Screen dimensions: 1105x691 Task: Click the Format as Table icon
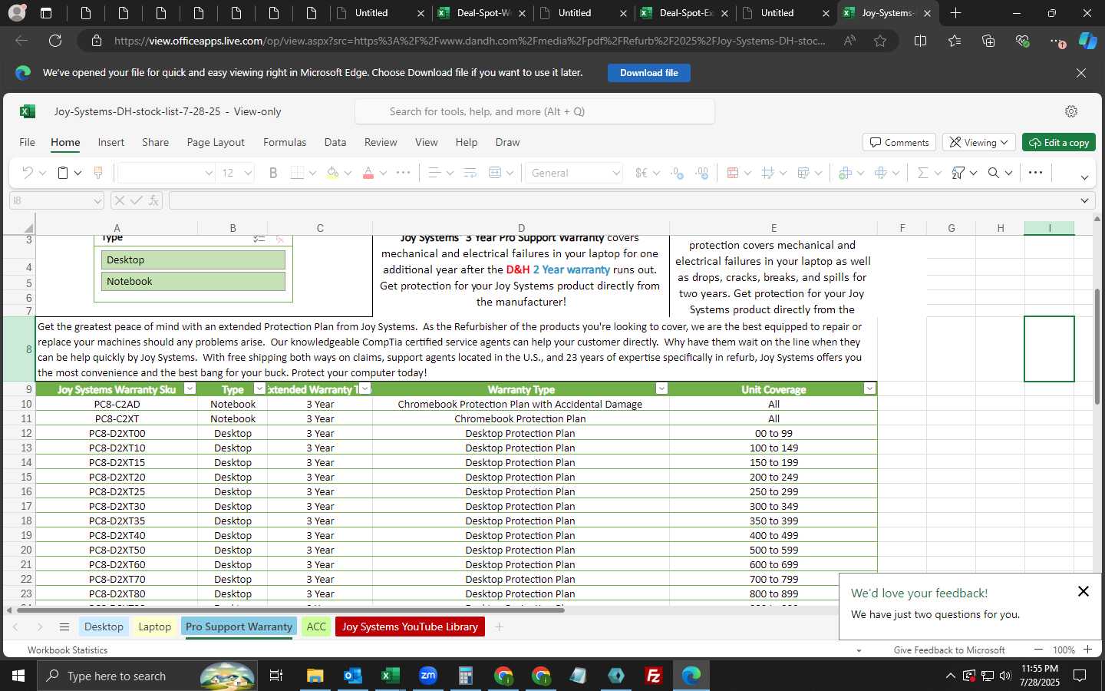[768, 173]
